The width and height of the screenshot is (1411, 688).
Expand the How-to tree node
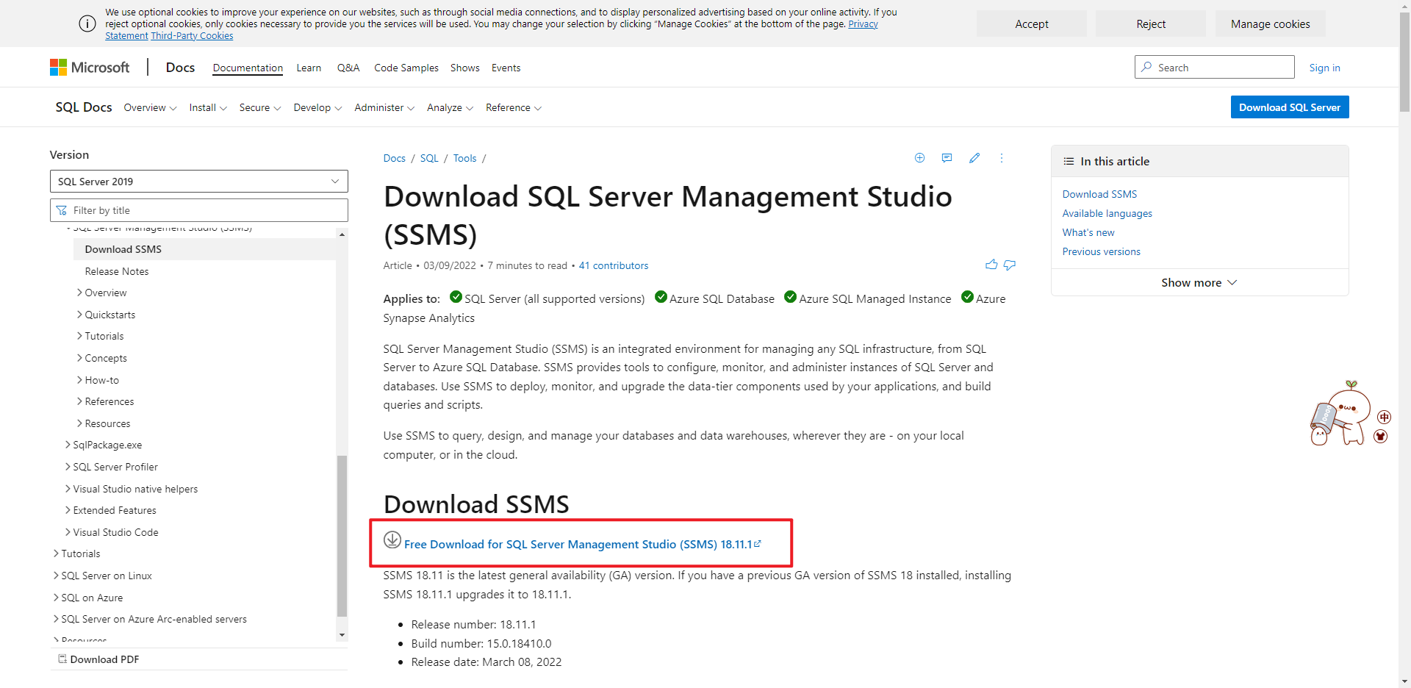79,380
